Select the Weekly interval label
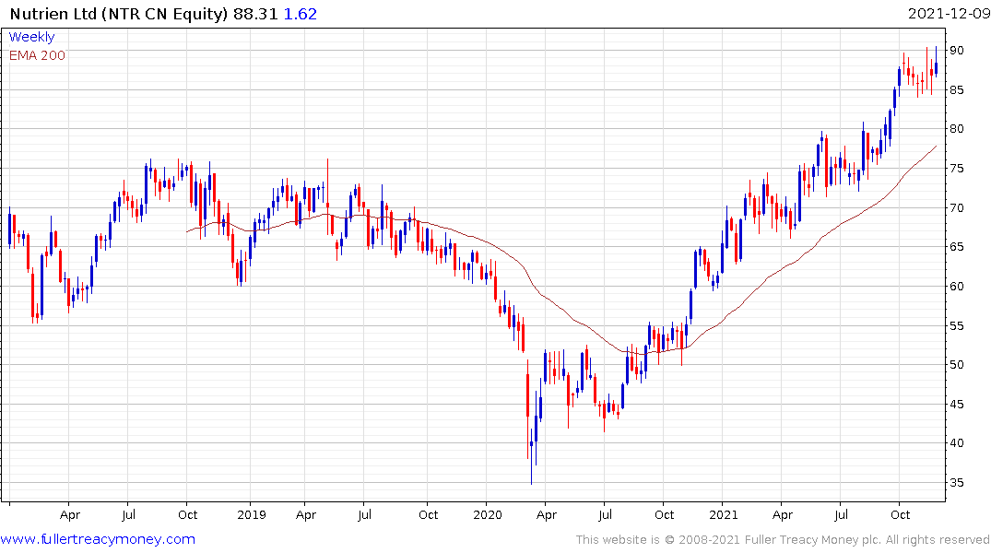The width and height of the screenshot is (991, 553). point(31,37)
